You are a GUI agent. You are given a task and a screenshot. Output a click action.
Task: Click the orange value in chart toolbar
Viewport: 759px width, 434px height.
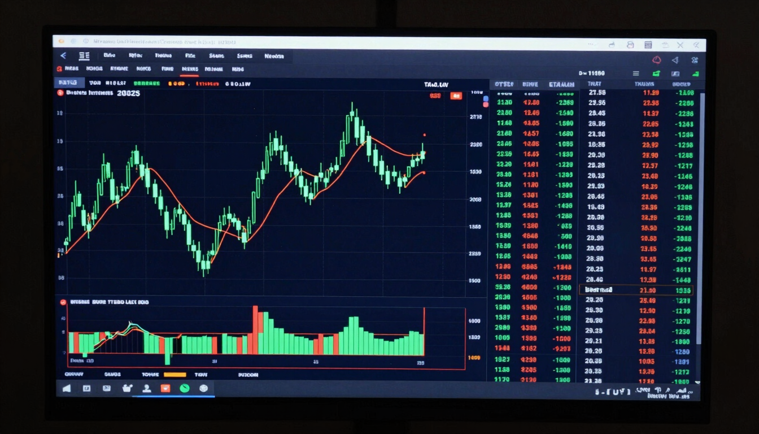(177, 84)
